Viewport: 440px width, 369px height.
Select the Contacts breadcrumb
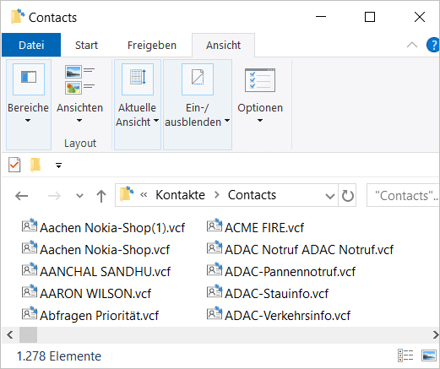click(252, 195)
